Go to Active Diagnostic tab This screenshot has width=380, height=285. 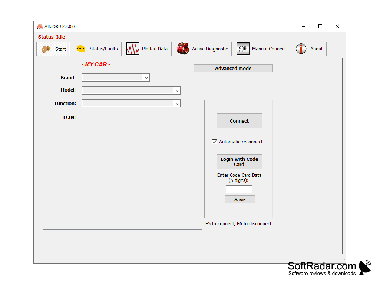tap(202, 49)
